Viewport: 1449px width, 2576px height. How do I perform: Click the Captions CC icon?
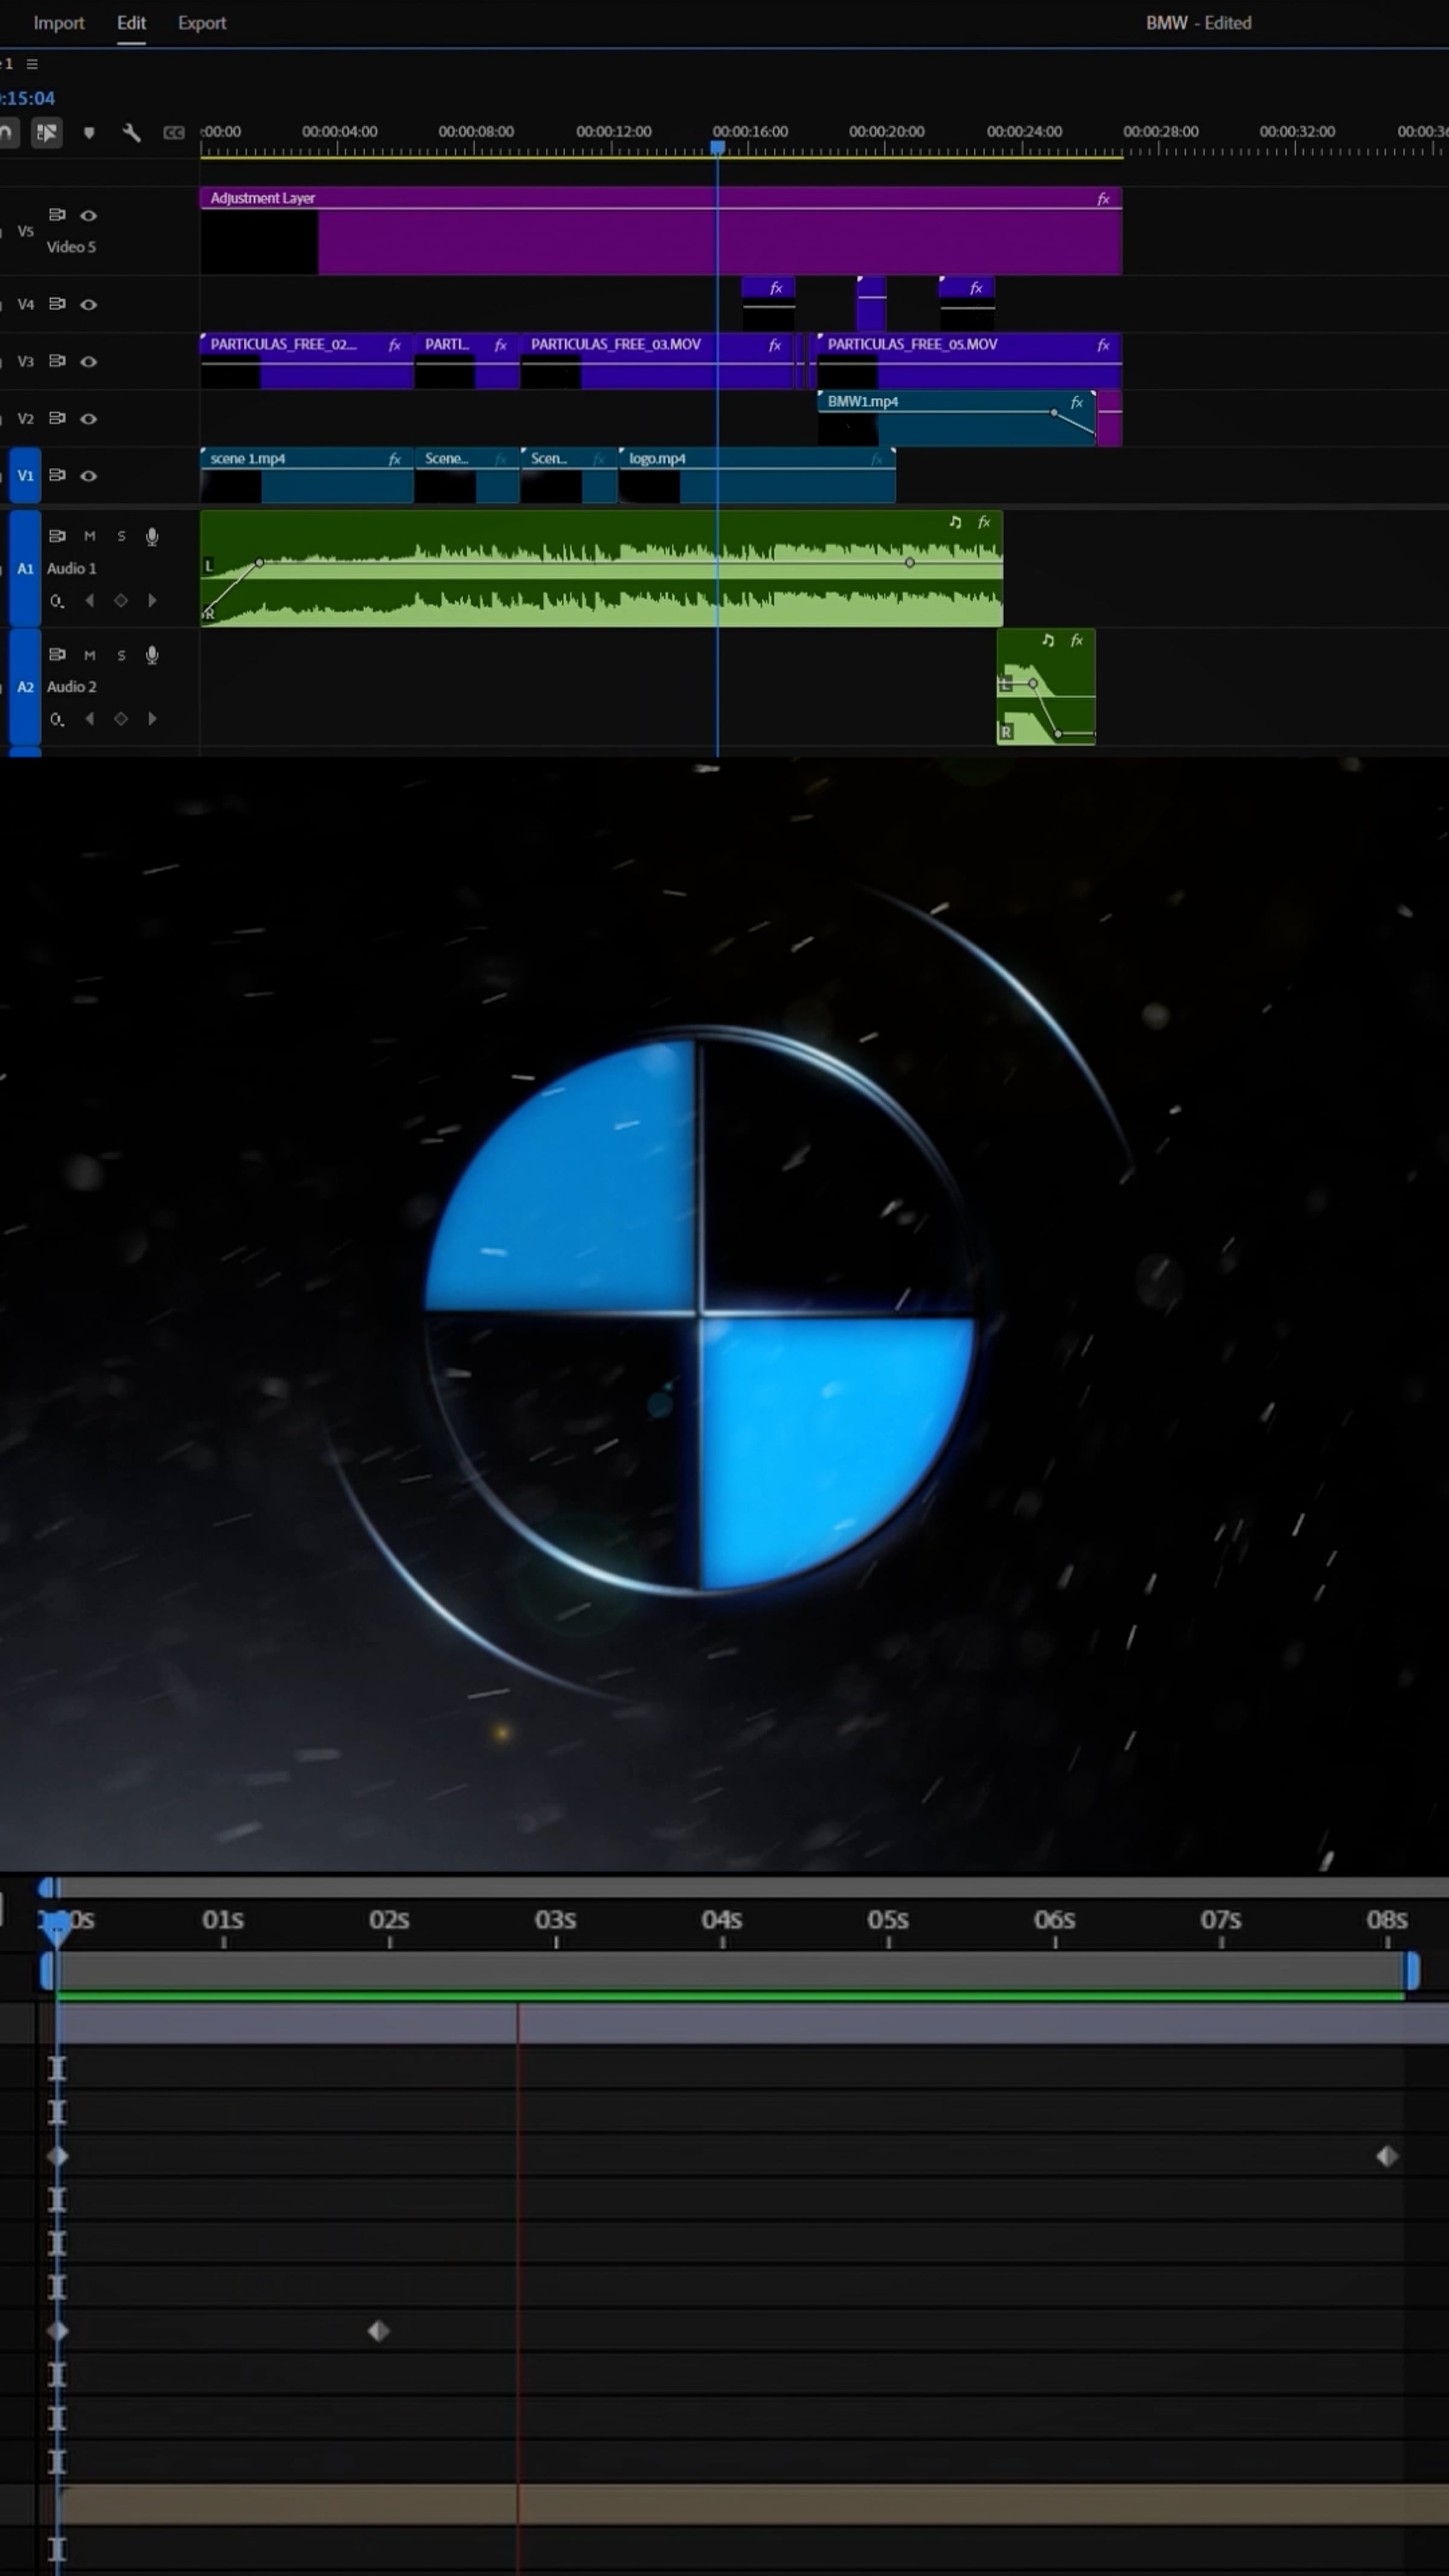coord(174,132)
